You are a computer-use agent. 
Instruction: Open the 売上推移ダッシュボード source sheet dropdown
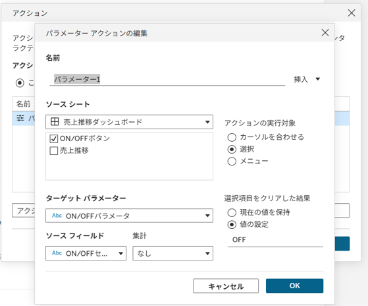[129, 122]
